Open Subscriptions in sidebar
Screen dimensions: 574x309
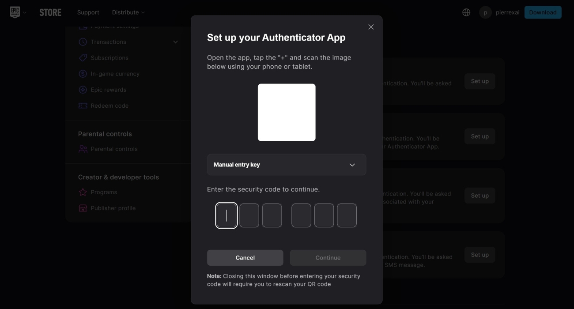point(110,58)
